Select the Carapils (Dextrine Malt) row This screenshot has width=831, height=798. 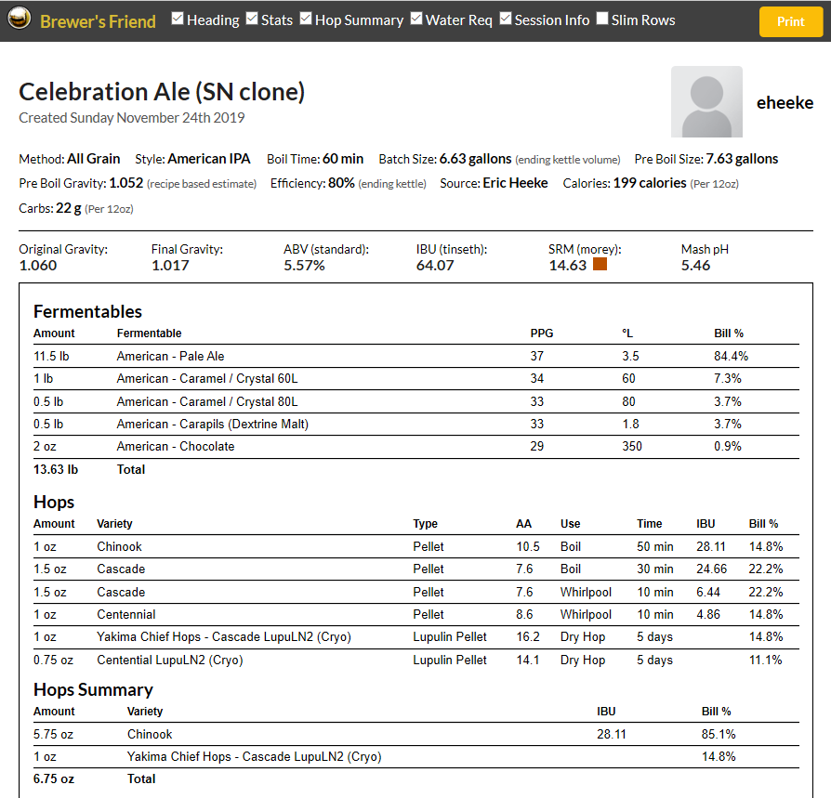416,425
